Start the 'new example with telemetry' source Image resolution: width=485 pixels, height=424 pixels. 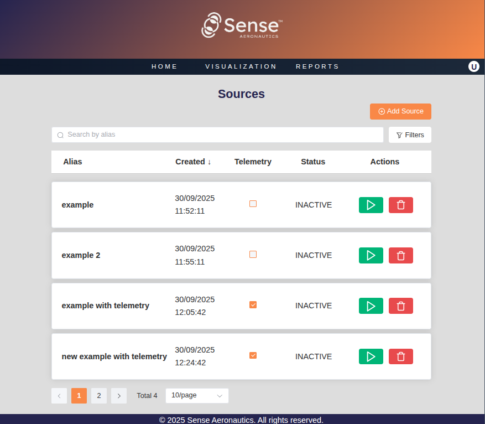click(x=371, y=356)
